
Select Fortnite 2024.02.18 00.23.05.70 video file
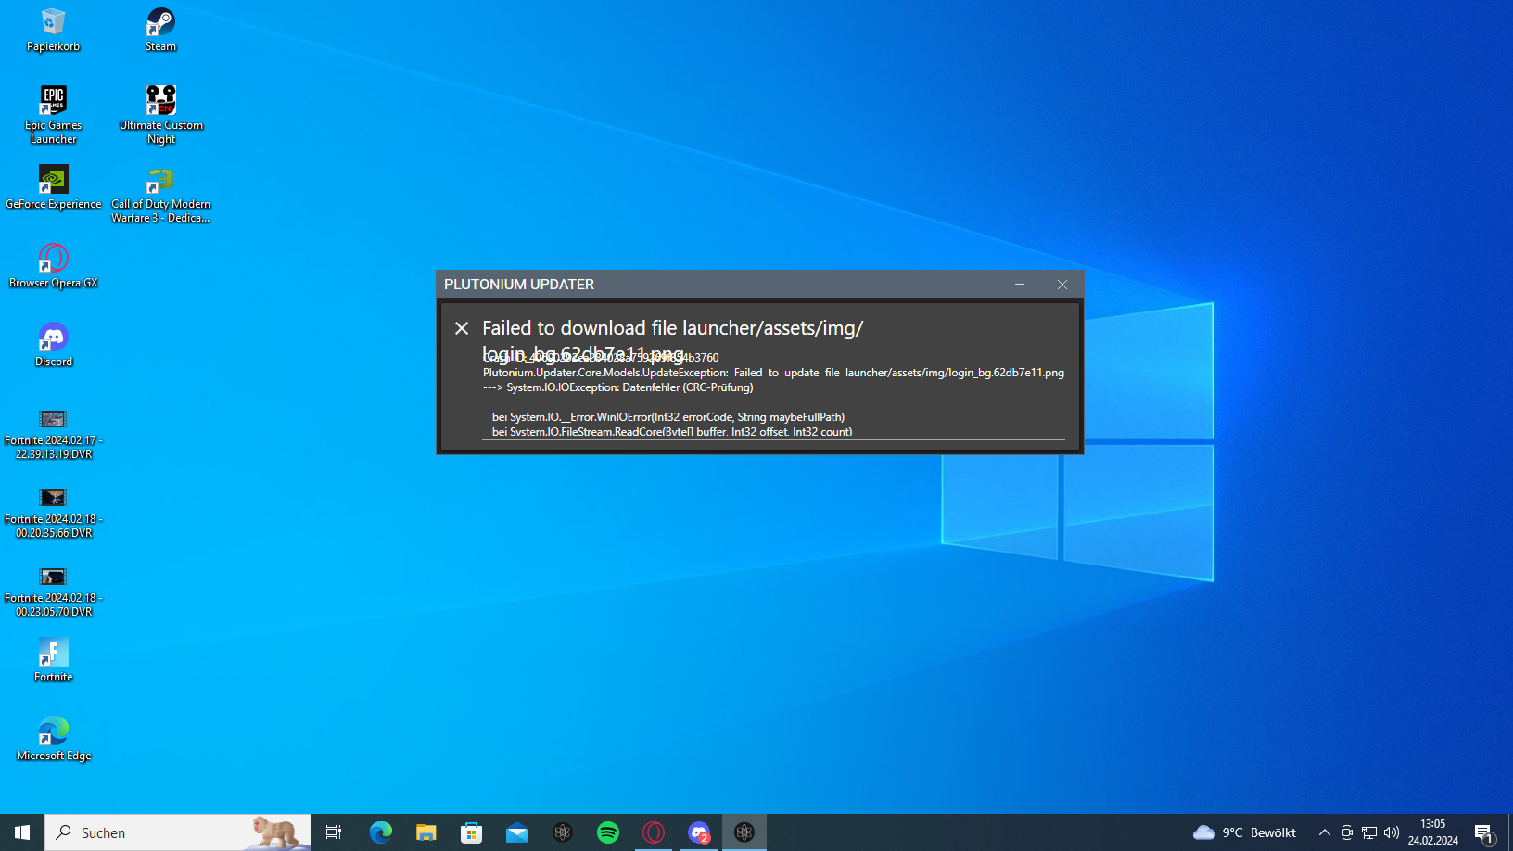click(x=53, y=592)
